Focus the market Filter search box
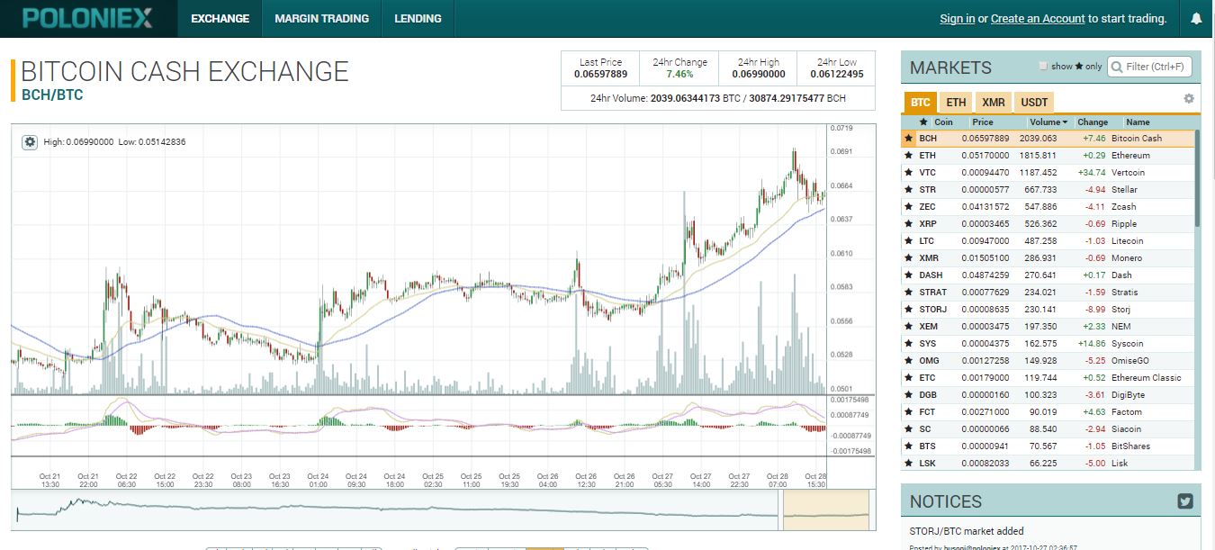 click(x=1150, y=67)
